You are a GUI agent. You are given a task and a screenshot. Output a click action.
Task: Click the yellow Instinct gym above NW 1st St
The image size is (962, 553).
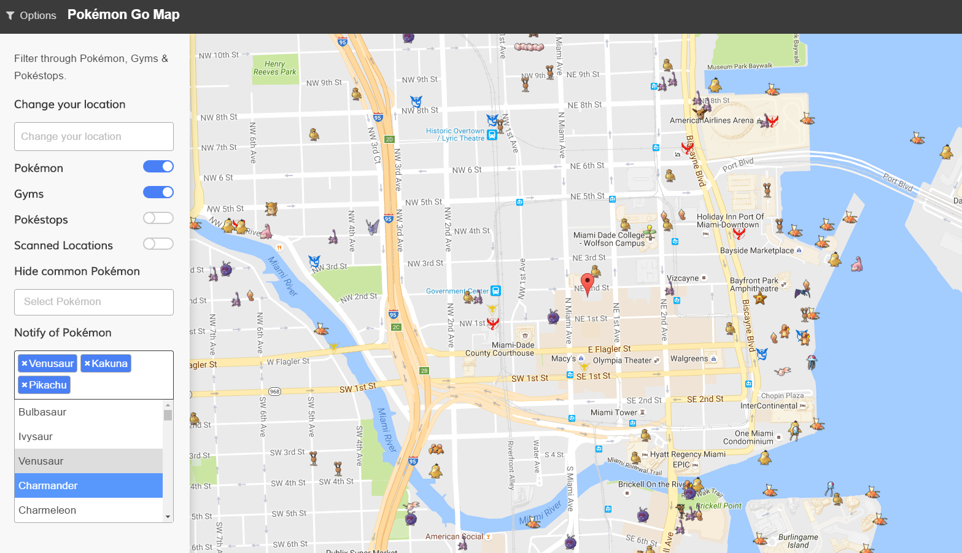[x=492, y=310]
